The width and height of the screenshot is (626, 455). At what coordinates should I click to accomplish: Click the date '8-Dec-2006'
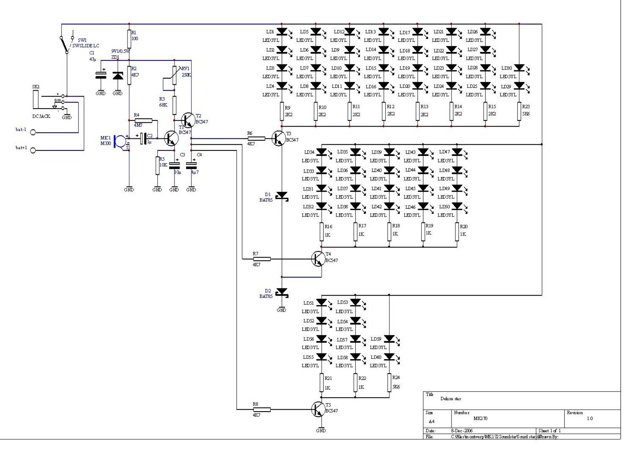(462, 431)
